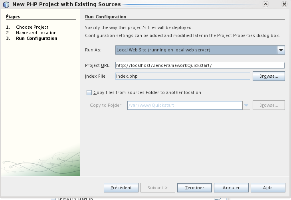Screen dimensions: 291x200
Task: Click the Copy to Folder path field
Action: [x=184, y=106]
